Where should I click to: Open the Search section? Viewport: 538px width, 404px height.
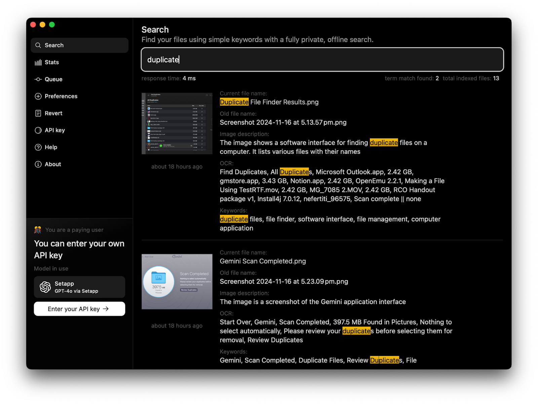click(79, 45)
